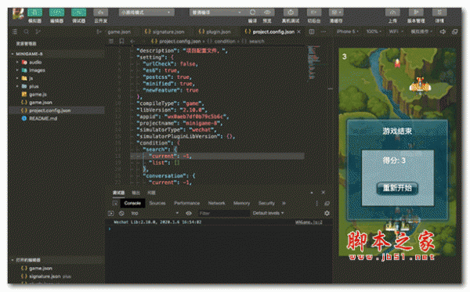
Task: Open the clear cache menu (清缓存)
Action: (336, 13)
